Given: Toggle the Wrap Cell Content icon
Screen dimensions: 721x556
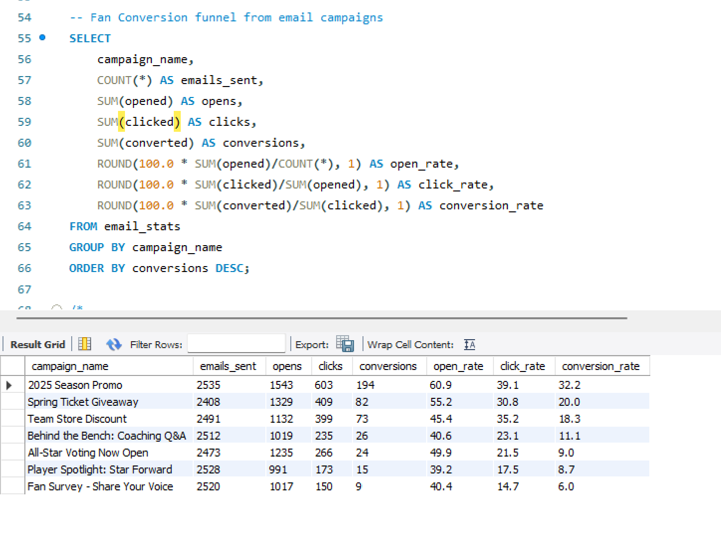Looking at the screenshot, I should coord(469,345).
